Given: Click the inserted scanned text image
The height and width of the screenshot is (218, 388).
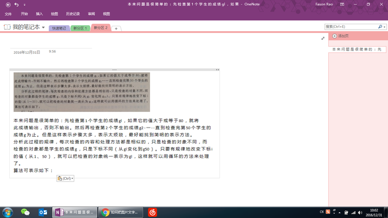Looking at the screenshot, I should [x=82, y=92].
